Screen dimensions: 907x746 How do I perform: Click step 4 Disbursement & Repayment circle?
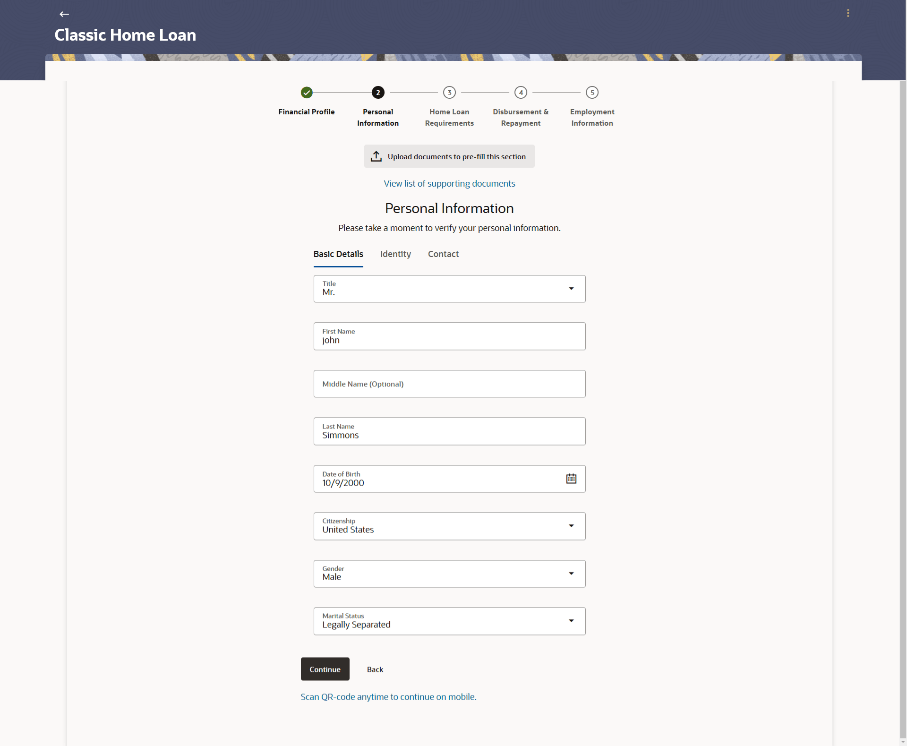521,93
